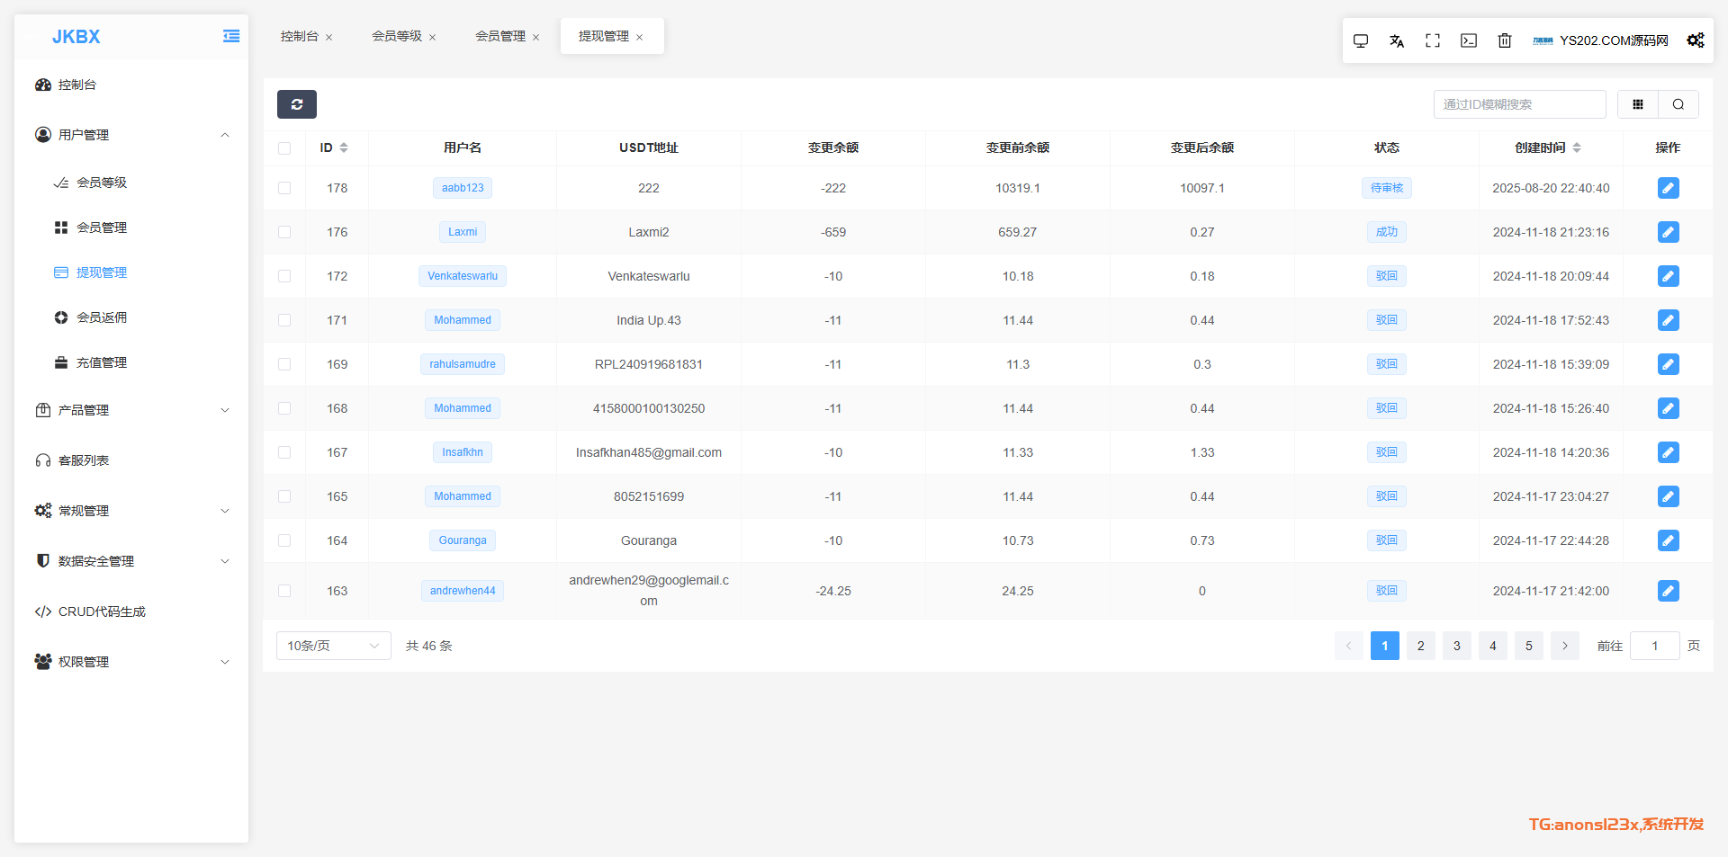Click the search magnifier button

click(1678, 104)
